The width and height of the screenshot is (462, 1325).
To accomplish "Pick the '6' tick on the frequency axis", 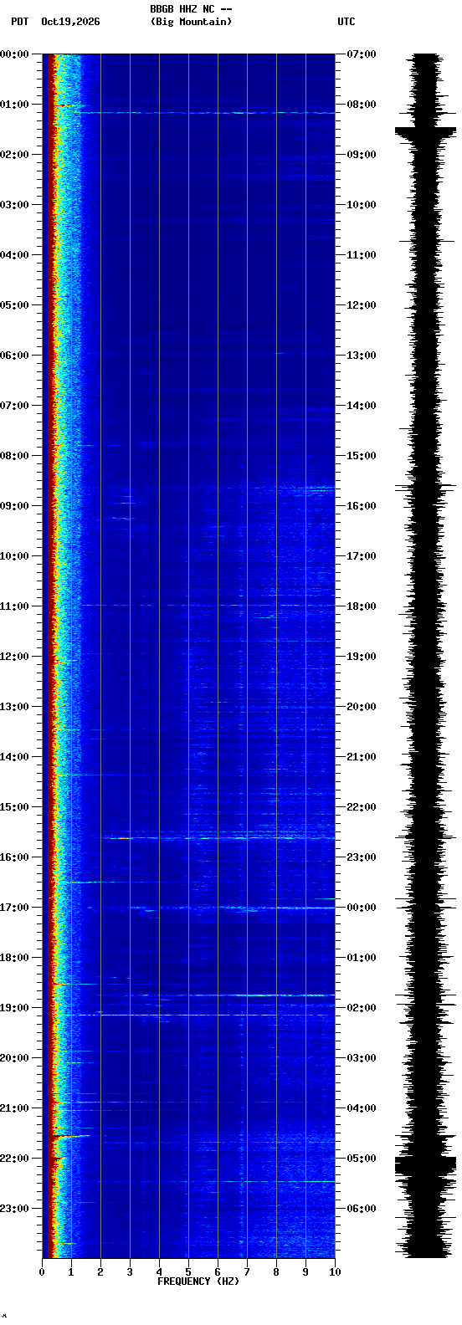I will 218,1272.
